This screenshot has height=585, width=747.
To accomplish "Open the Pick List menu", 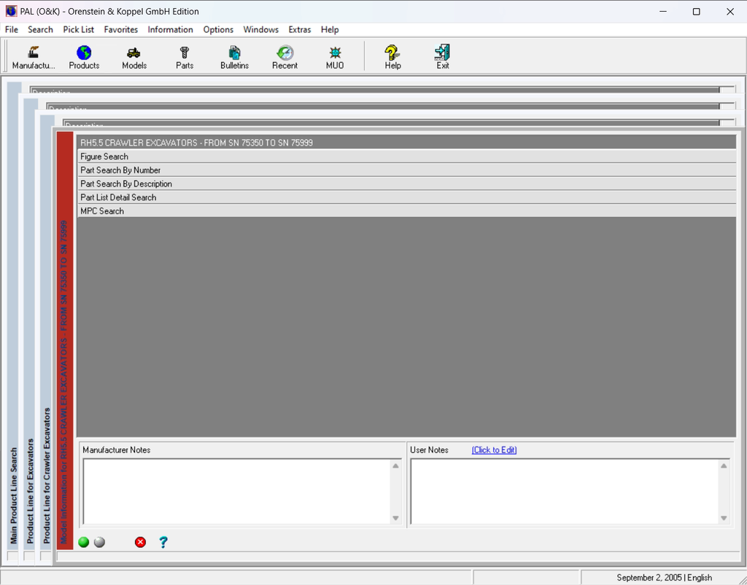I will (x=78, y=30).
